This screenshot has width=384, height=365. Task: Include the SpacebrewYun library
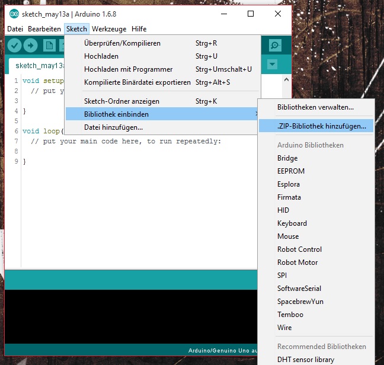[x=316, y=302]
